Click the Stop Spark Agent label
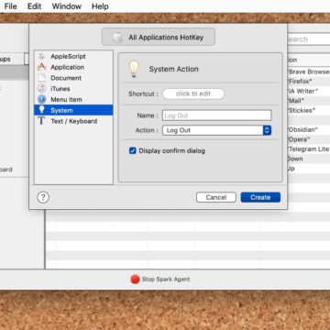The height and width of the screenshot is (330, 330). point(166,279)
